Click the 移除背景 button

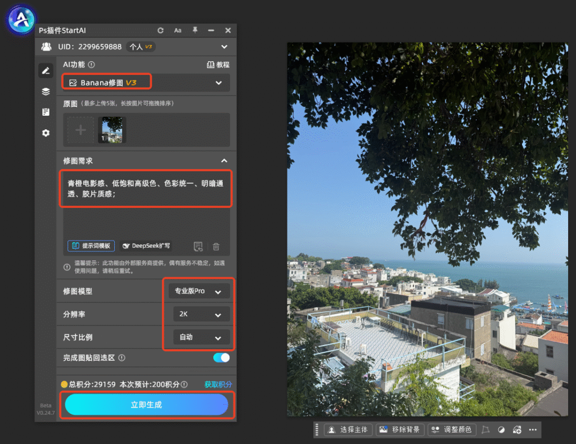click(x=400, y=430)
